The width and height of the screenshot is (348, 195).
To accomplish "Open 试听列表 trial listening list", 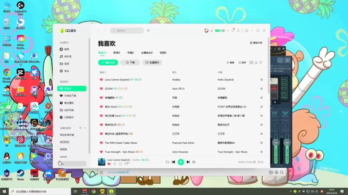I will click(67, 110).
